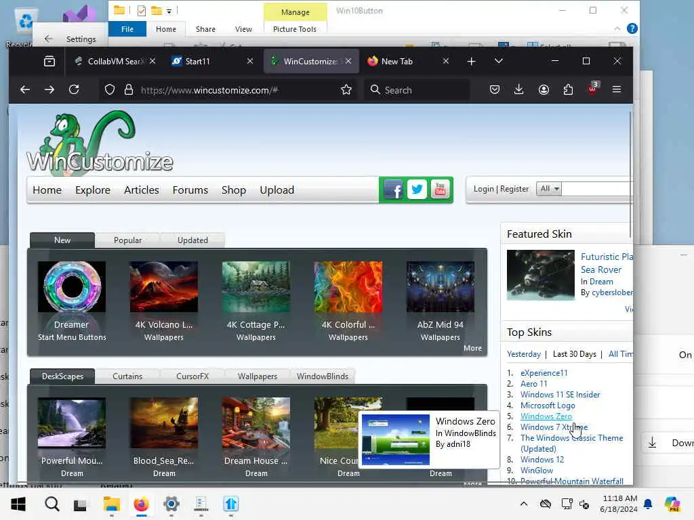
Task: Click the padlock site info icon
Action: point(129,90)
